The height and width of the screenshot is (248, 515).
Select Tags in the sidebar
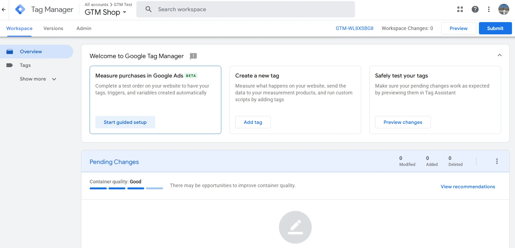[37, 65]
